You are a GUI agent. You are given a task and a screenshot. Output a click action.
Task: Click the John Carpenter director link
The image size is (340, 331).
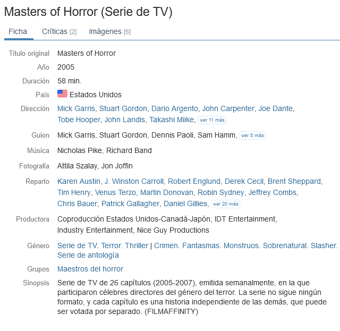click(228, 108)
